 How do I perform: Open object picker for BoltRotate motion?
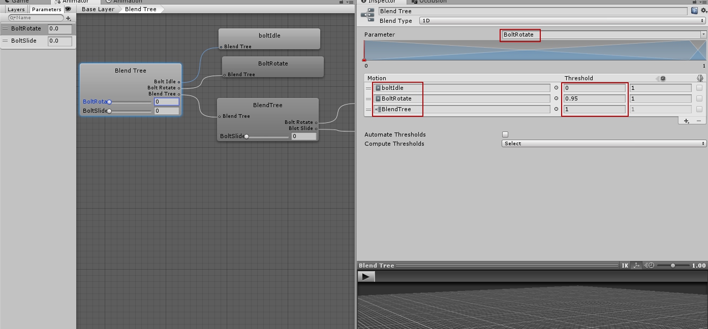click(556, 98)
